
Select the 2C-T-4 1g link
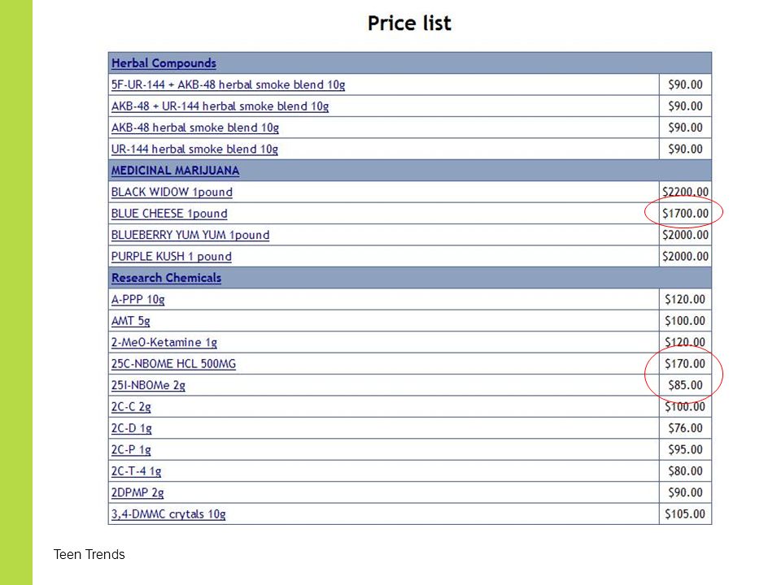coord(136,471)
